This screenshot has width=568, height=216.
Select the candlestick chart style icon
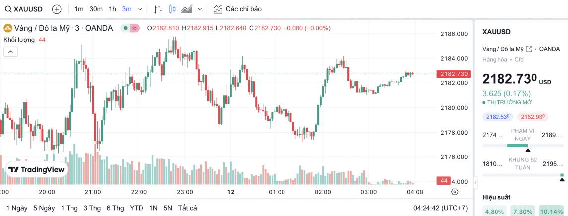172,9
